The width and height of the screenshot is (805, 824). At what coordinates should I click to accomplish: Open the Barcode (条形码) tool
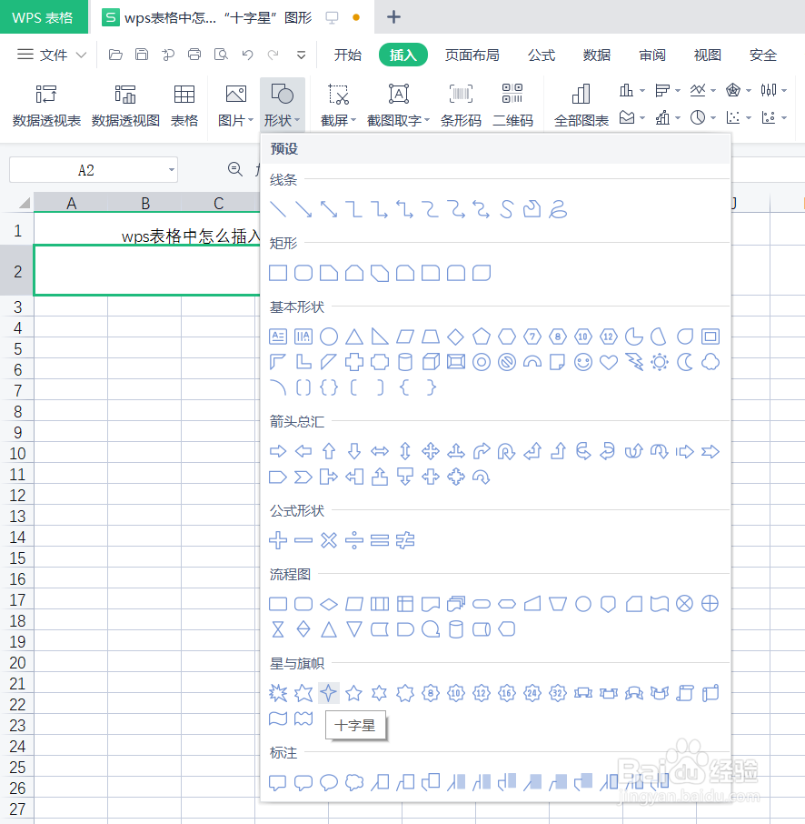coord(461,106)
